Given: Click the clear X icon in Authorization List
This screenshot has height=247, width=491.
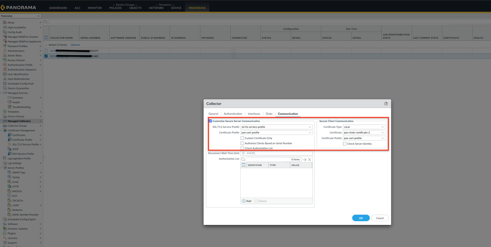Looking at the screenshot, I should [x=310, y=160].
